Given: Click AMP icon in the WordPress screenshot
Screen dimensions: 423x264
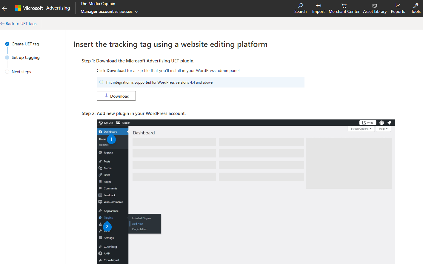Looking at the screenshot, I should (100, 254).
